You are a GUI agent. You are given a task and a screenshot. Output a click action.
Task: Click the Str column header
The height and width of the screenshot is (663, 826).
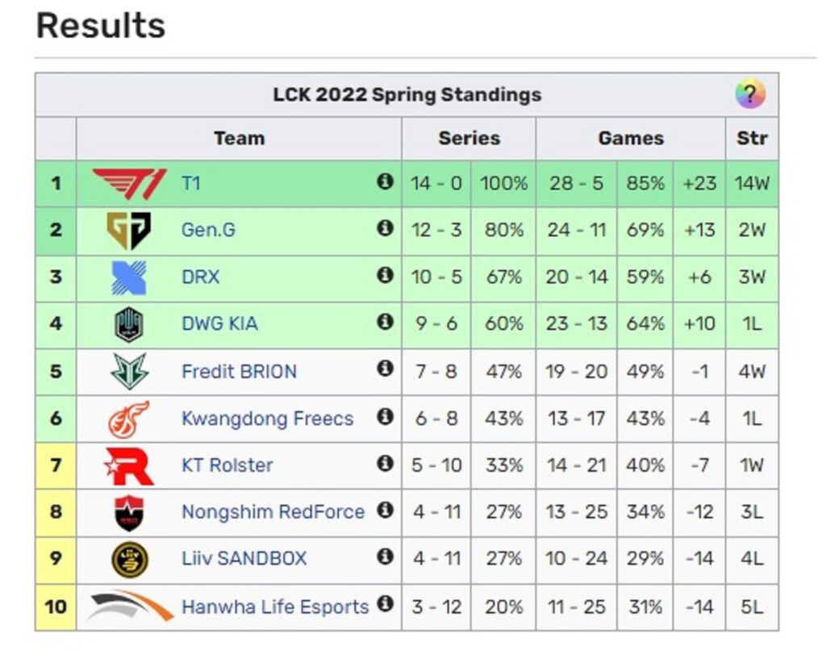(752, 139)
